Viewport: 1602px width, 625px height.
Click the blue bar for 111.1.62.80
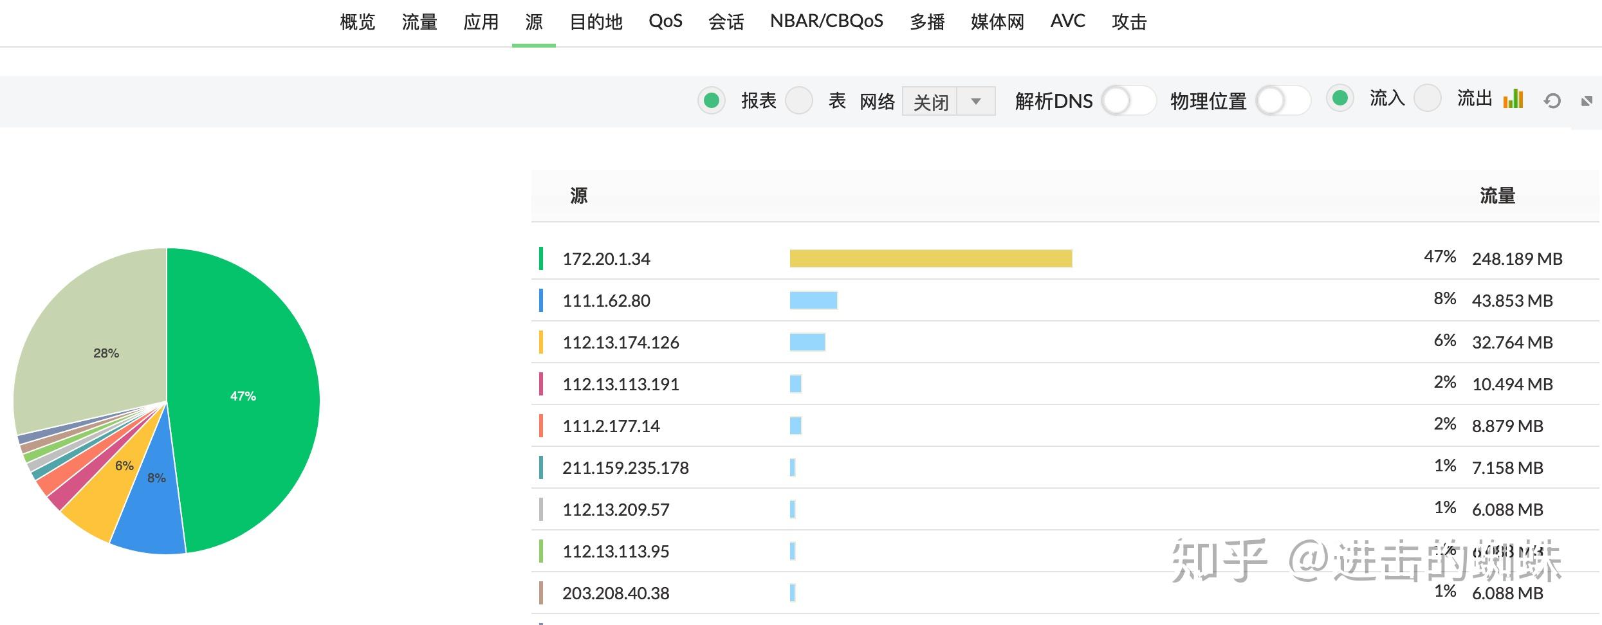[x=813, y=300]
